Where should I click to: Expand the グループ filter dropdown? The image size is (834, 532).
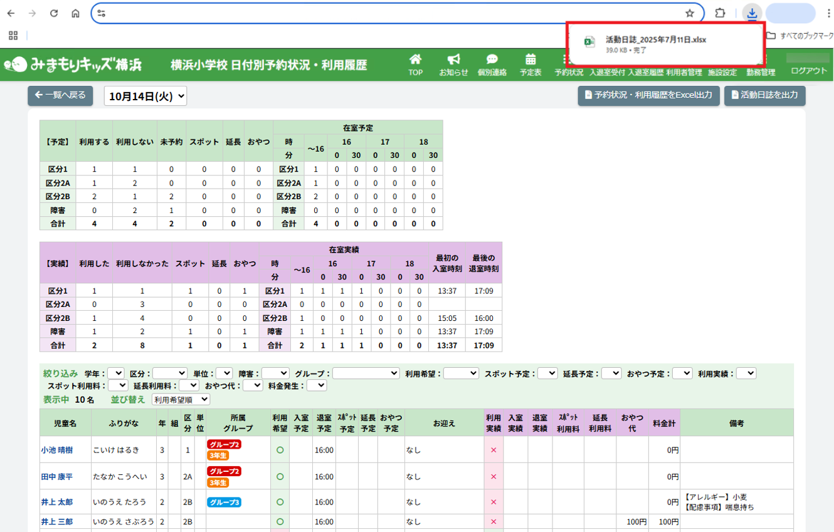tap(366, 373)
